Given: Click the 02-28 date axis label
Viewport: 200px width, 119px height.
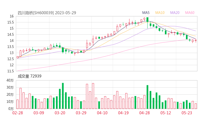Looking at the screenshot, I should [18, 113].
